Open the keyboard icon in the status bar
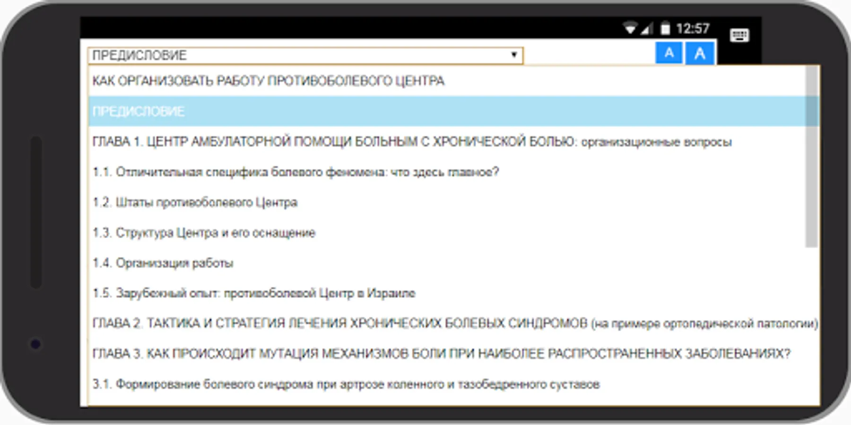 point(739,35)
